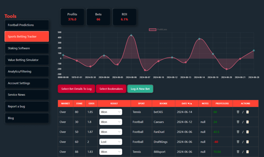The image size is (264, 157).
Task: Expand result dropdown for Caesars bet
Action: tap(111, 122)
